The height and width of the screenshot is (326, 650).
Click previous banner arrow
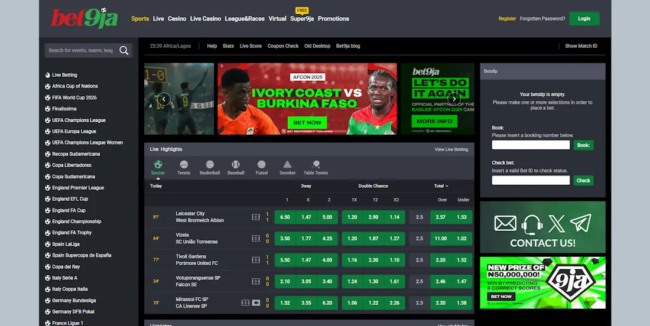click(x=164, y=99)
